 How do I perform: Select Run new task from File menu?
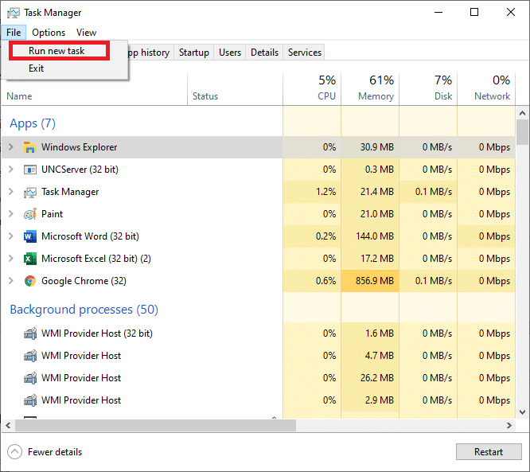(x=56, y=51)
